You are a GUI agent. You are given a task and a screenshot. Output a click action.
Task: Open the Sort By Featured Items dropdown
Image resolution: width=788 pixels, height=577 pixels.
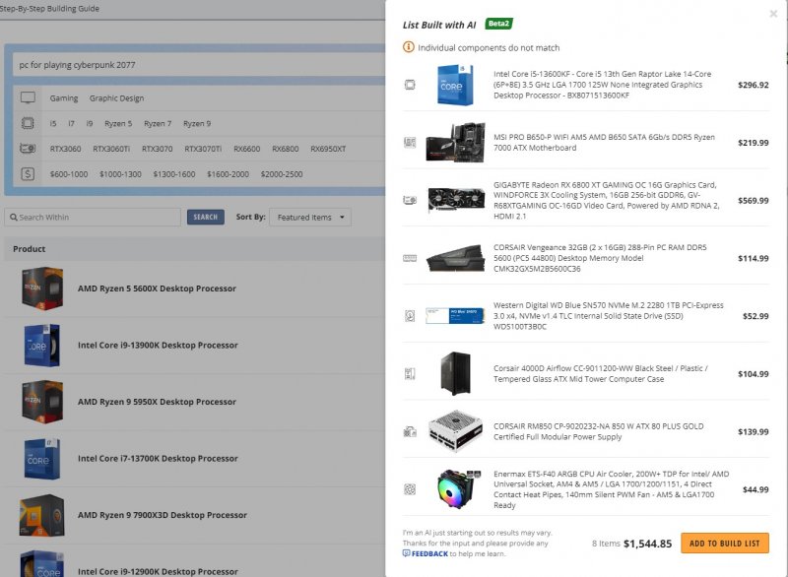pos(309,218)
